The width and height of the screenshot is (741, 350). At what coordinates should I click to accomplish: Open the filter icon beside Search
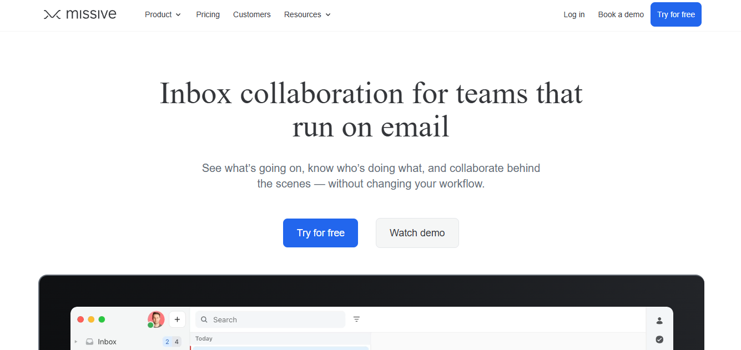pos(356,319)
